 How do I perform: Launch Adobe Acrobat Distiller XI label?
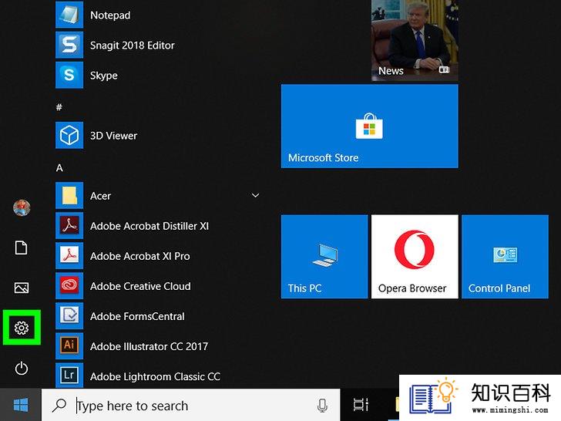pyautogui.click(x=149, y=226)
